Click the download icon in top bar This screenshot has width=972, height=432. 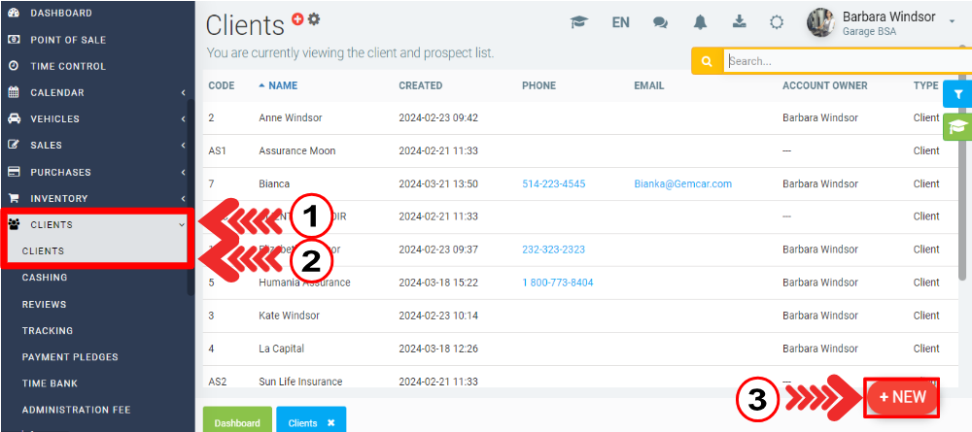[x=738, y=22]
